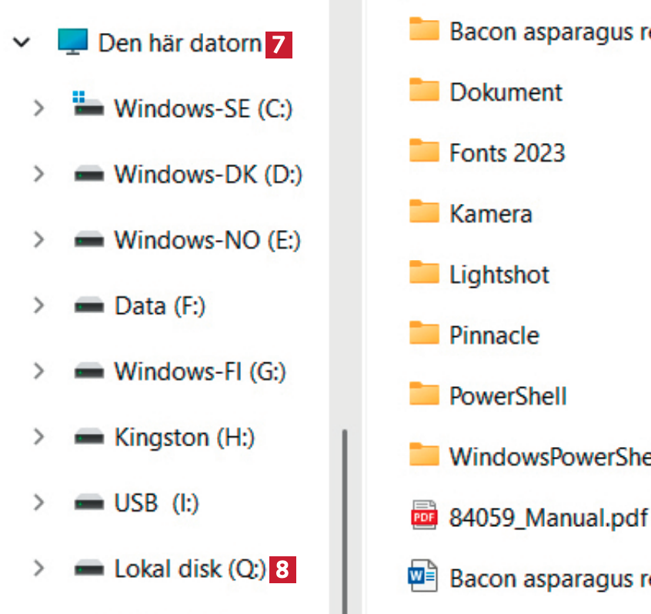Image resolution: width=651 pixels, height=614 pixels.
Task: Click the Fonts 2023 folder icon
Action: click(424, 152)
